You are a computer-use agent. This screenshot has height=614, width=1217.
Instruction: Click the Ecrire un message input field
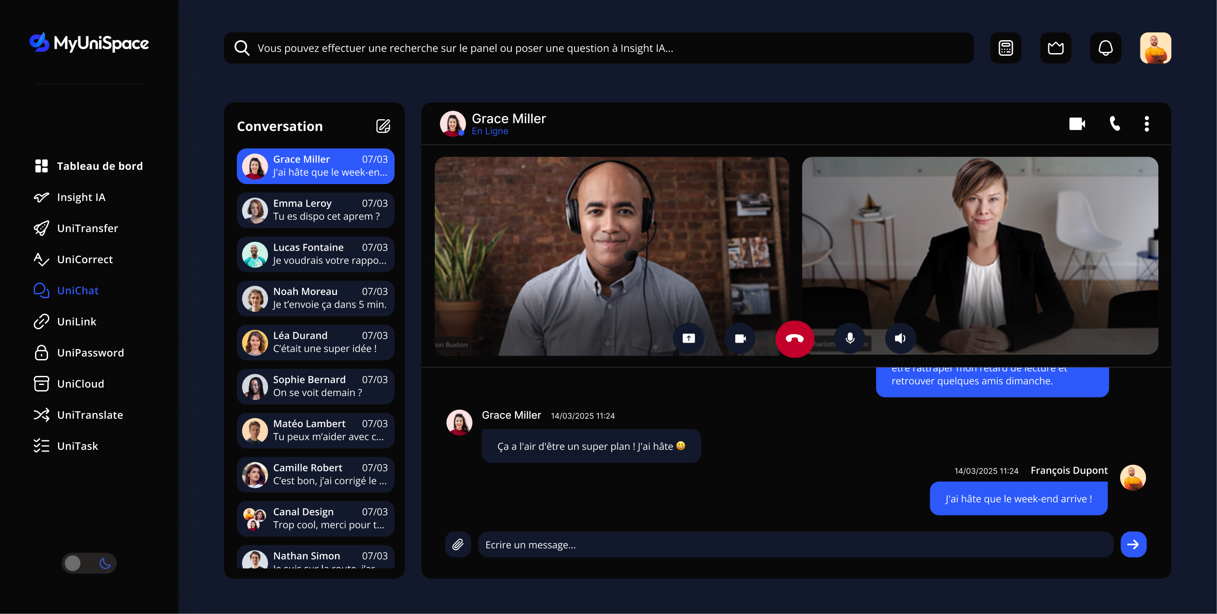[x=795, y=544]
